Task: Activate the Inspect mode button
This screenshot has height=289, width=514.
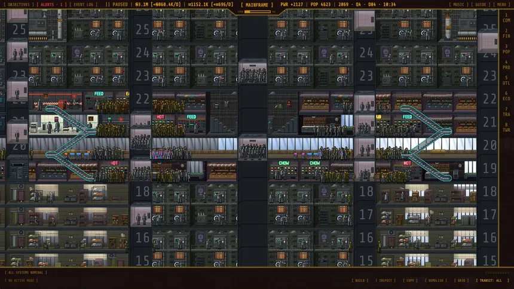Action: pyautogui.click(x=385, y=281)
